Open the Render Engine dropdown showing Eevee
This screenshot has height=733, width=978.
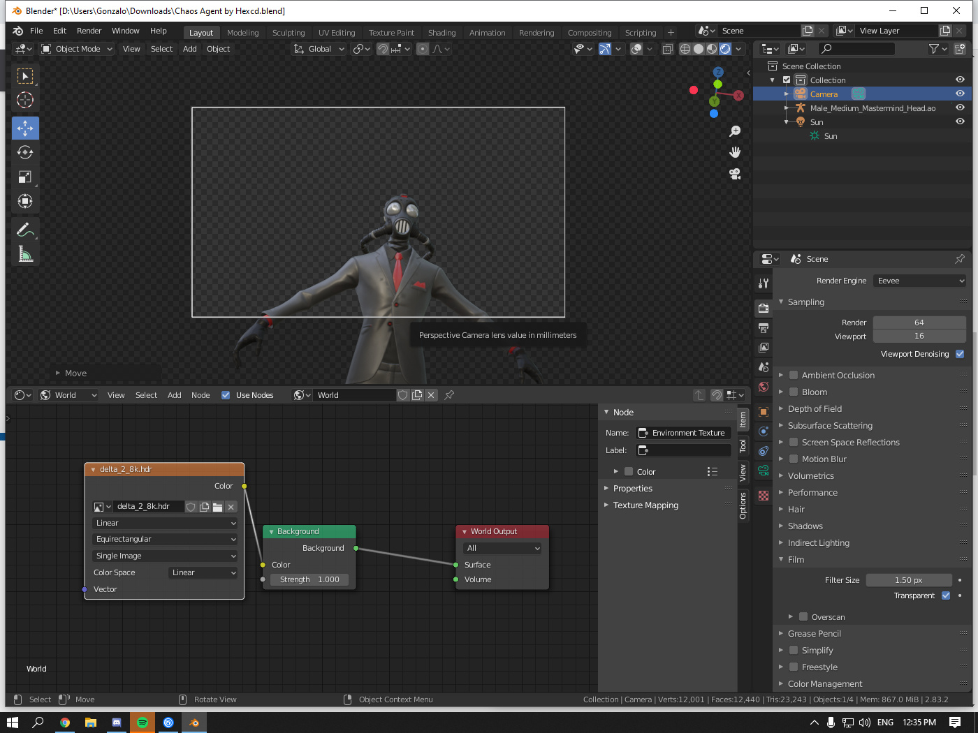click(919, 280)
